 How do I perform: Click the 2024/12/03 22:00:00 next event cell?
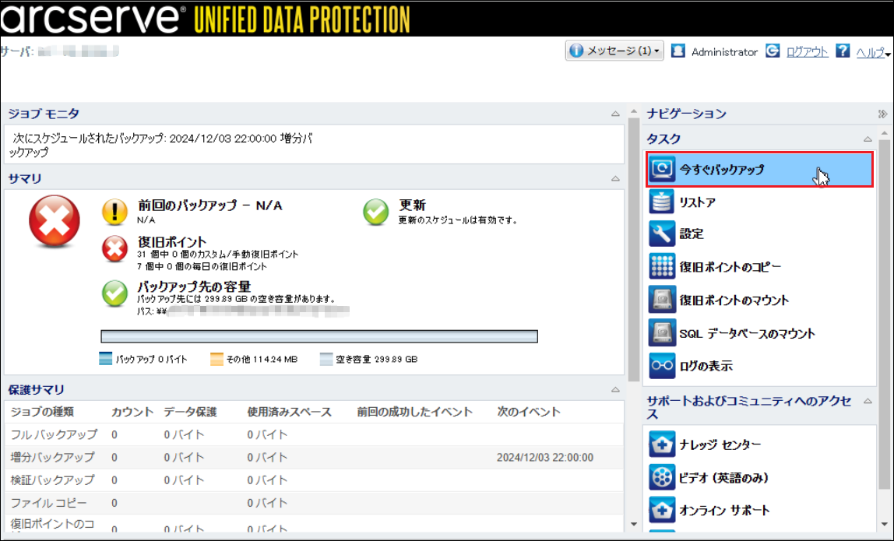point(544,457)
